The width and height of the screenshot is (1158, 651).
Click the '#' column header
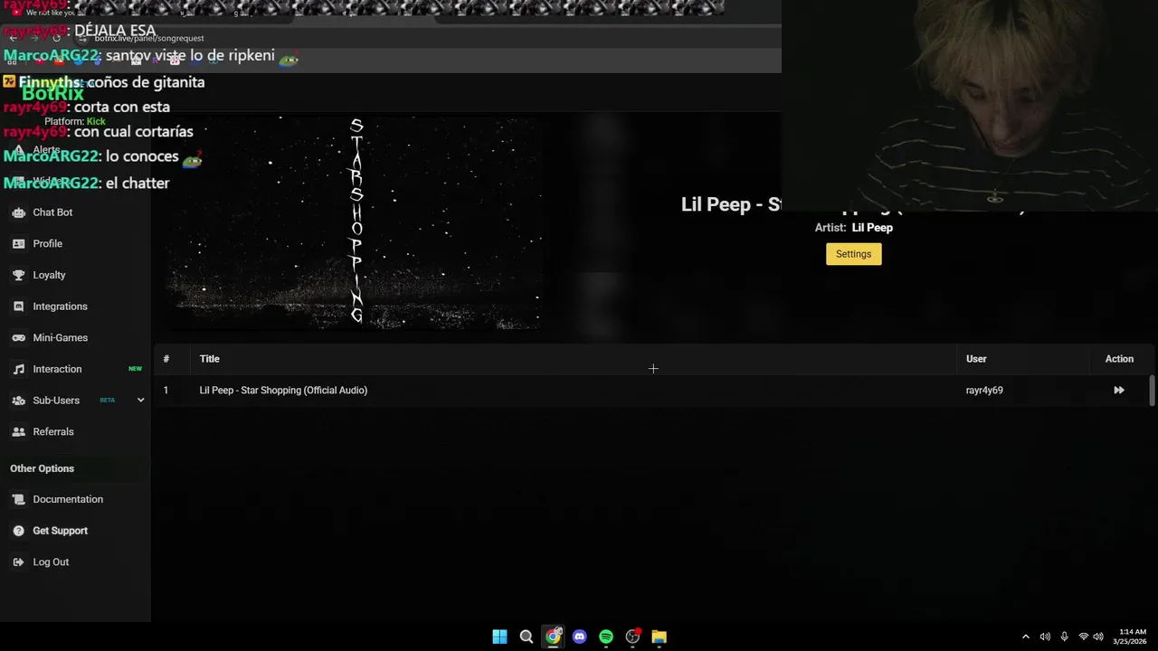point(166,359)
